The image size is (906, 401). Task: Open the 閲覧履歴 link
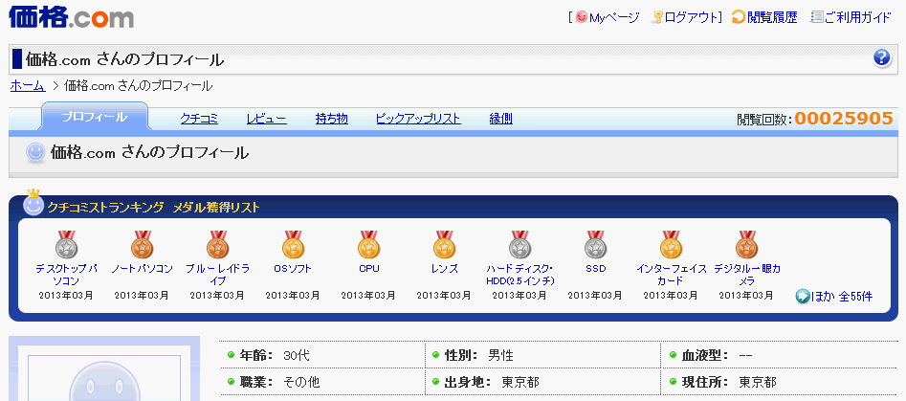pyautogui.click(x=772, y=17)
